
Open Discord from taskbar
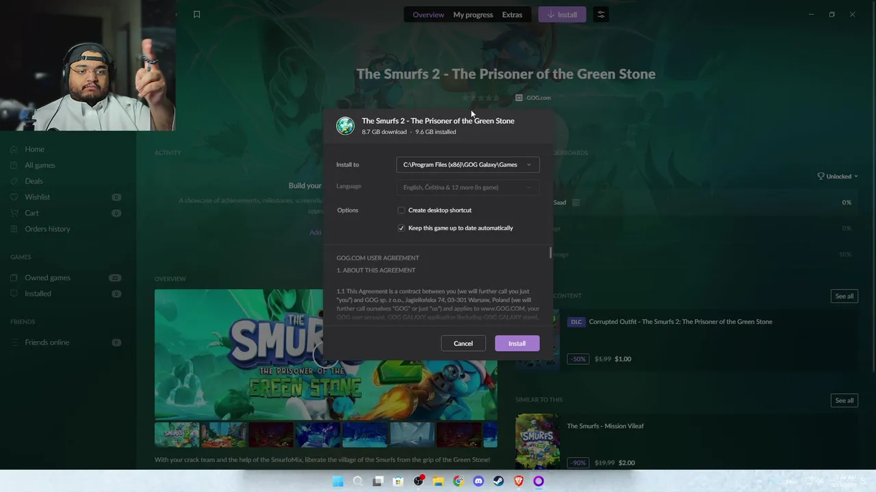tap(478, 481)
